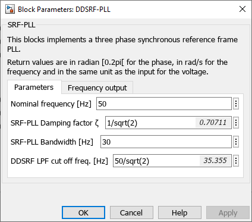The image size is (252, 222).
Task: Click the evaluated value 0.70711 preview
Action: point(213,123)
